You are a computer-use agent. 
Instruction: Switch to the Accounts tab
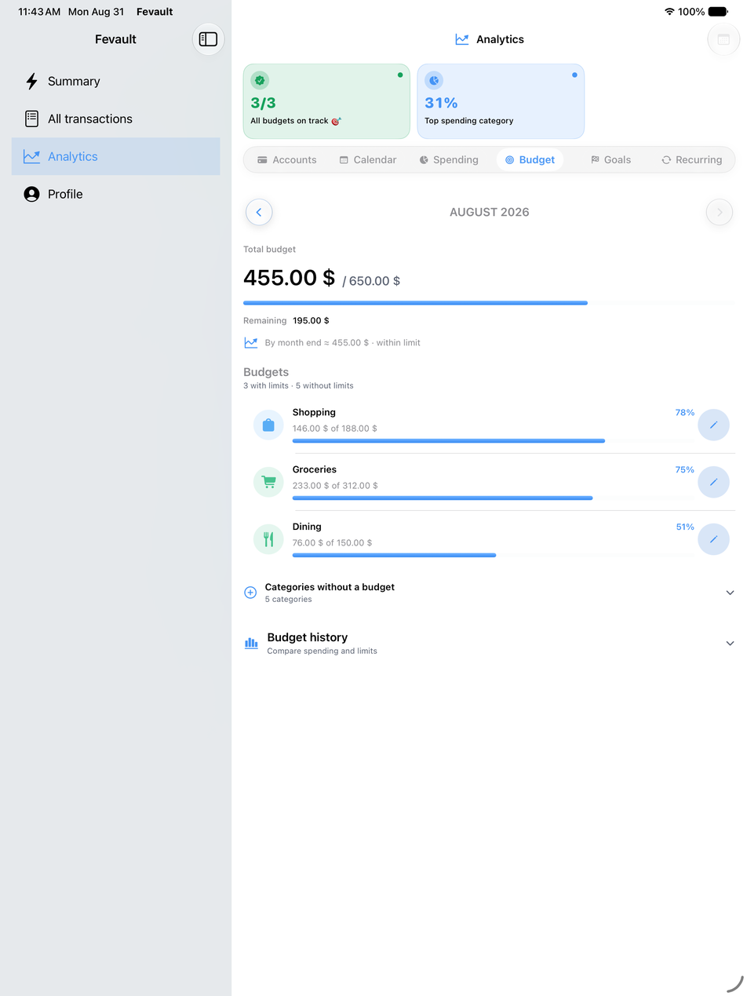(286, 160)
